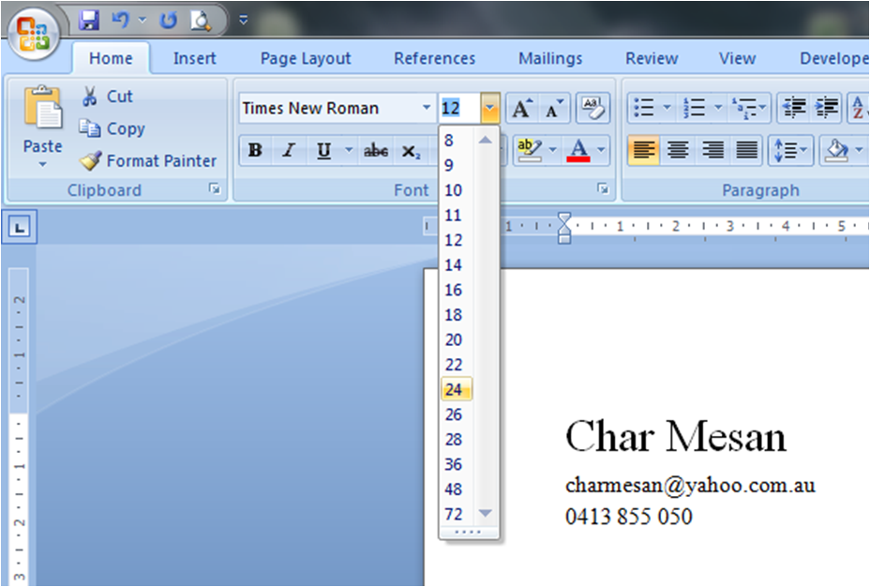Select font size 36 from list
Screen dimensions: 870x587
coord(456,464)
